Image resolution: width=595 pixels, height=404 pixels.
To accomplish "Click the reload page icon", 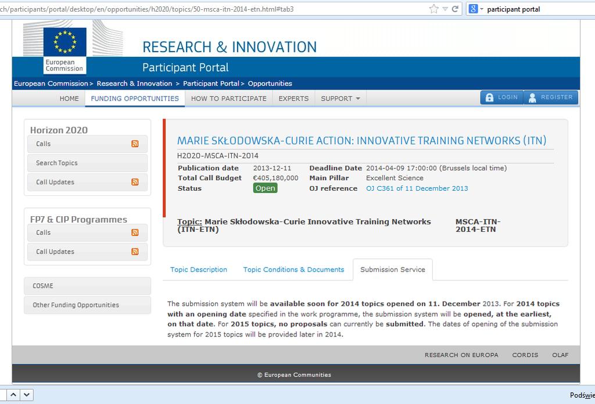I will pos(455,9).
